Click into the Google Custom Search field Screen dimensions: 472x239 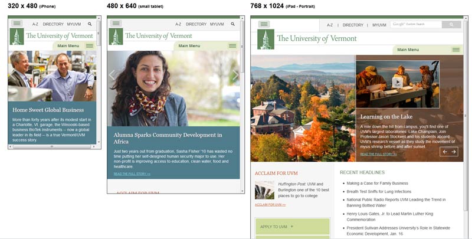[416, 24]
